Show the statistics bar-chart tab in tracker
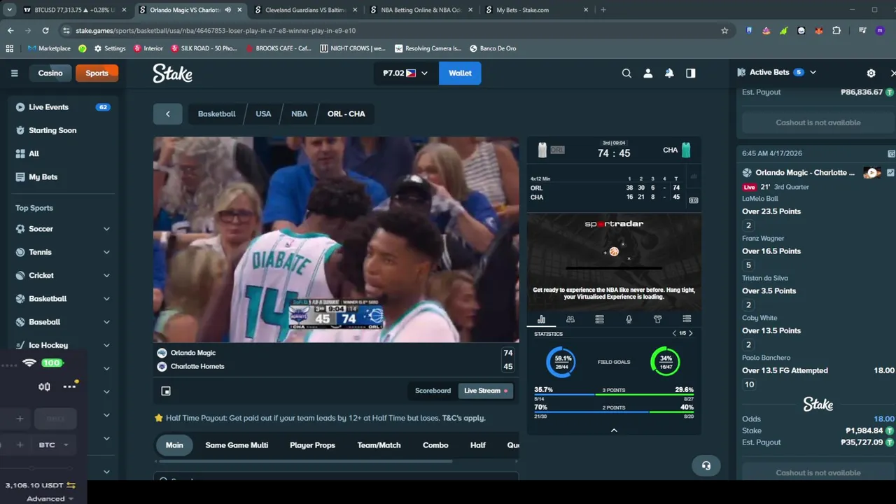 click(x=541, y=319)
